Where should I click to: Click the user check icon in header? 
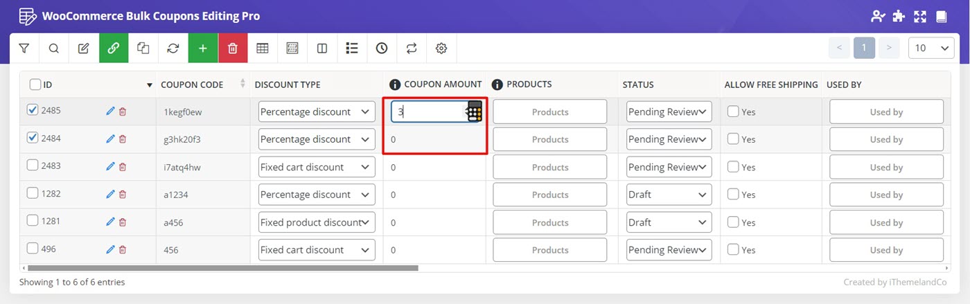click(x=879, y=16)
